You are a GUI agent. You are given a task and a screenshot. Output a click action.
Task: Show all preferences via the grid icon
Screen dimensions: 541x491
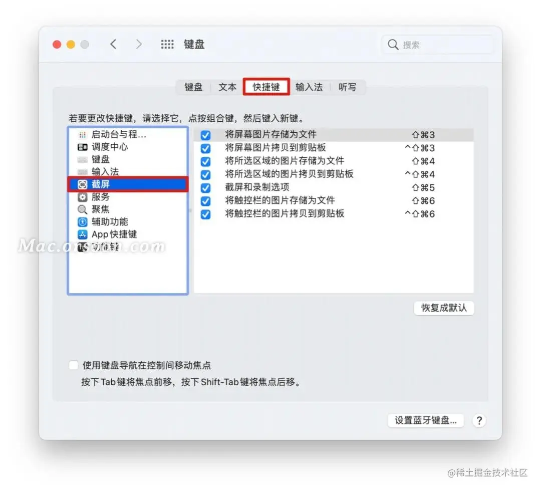167,44
